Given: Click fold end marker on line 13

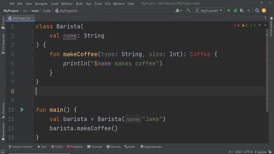Looking at the screenshot, I should point(33,138).
